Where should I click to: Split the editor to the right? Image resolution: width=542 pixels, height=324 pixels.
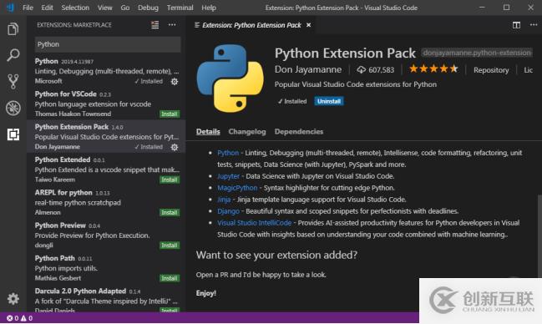click(x=516, y=25)
